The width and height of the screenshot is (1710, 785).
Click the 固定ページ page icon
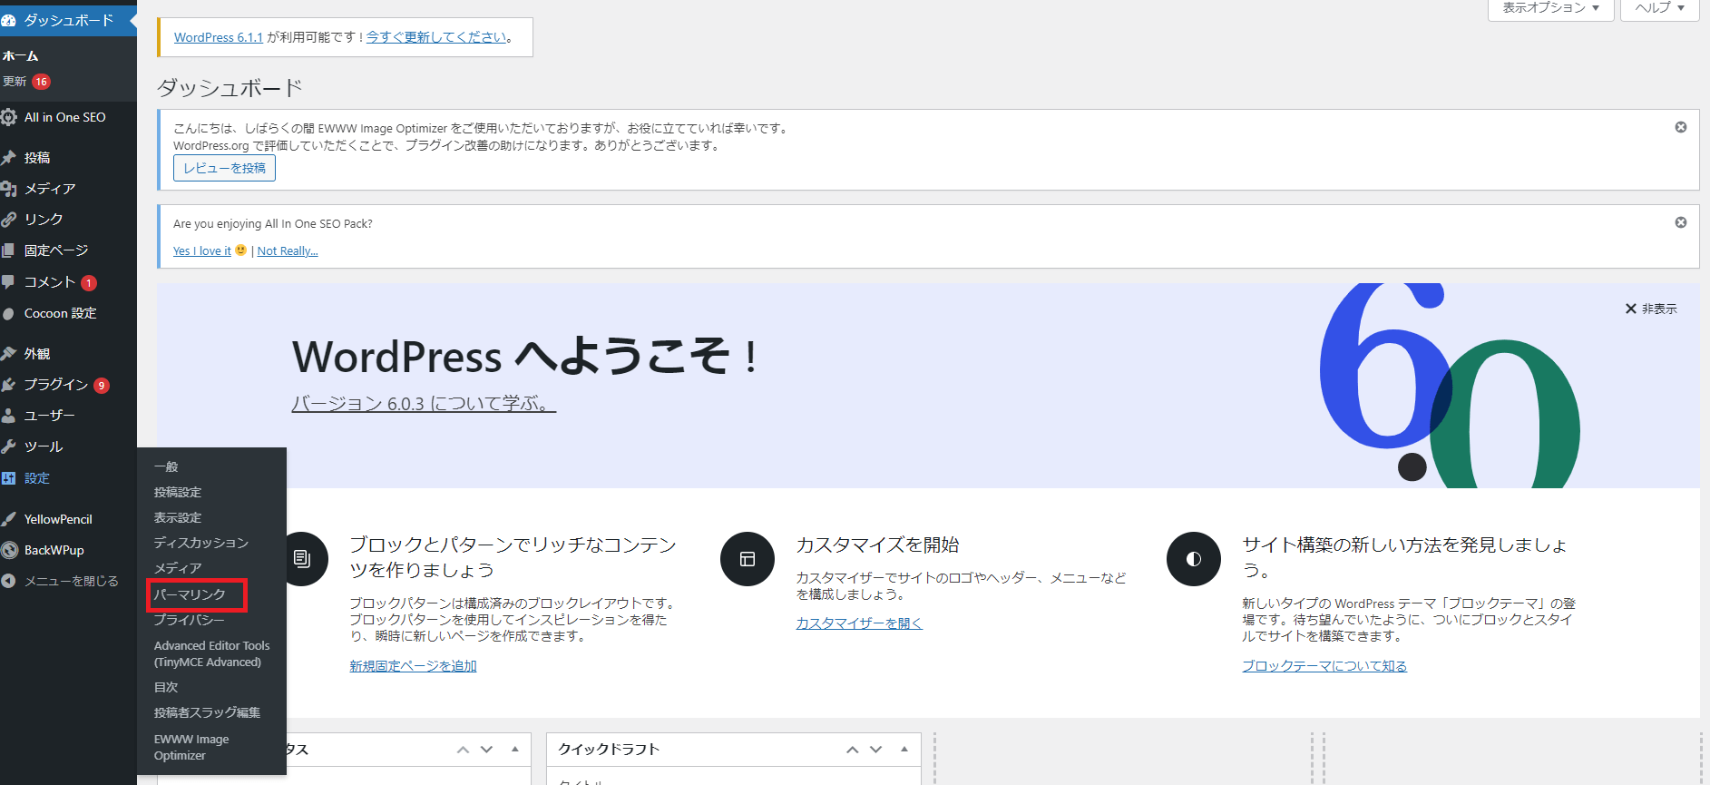[9, 250]
